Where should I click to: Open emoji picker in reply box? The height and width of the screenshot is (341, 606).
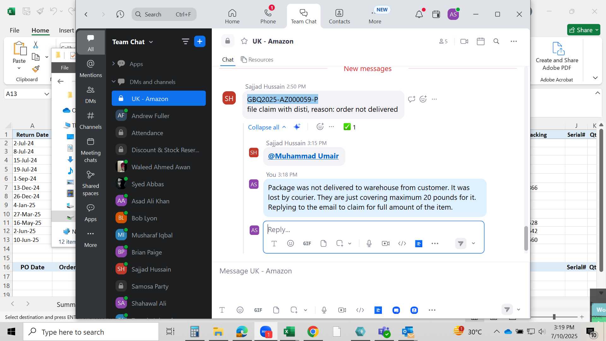pyautogui.click(x=290, y=243)
